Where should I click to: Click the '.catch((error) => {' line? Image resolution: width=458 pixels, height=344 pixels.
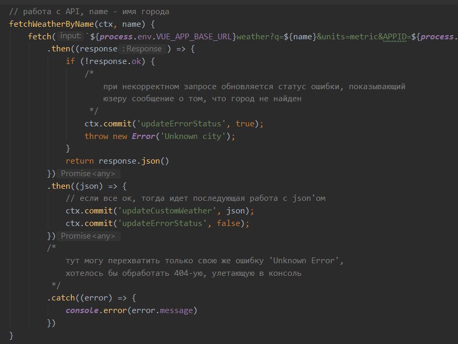click(91, 298)
